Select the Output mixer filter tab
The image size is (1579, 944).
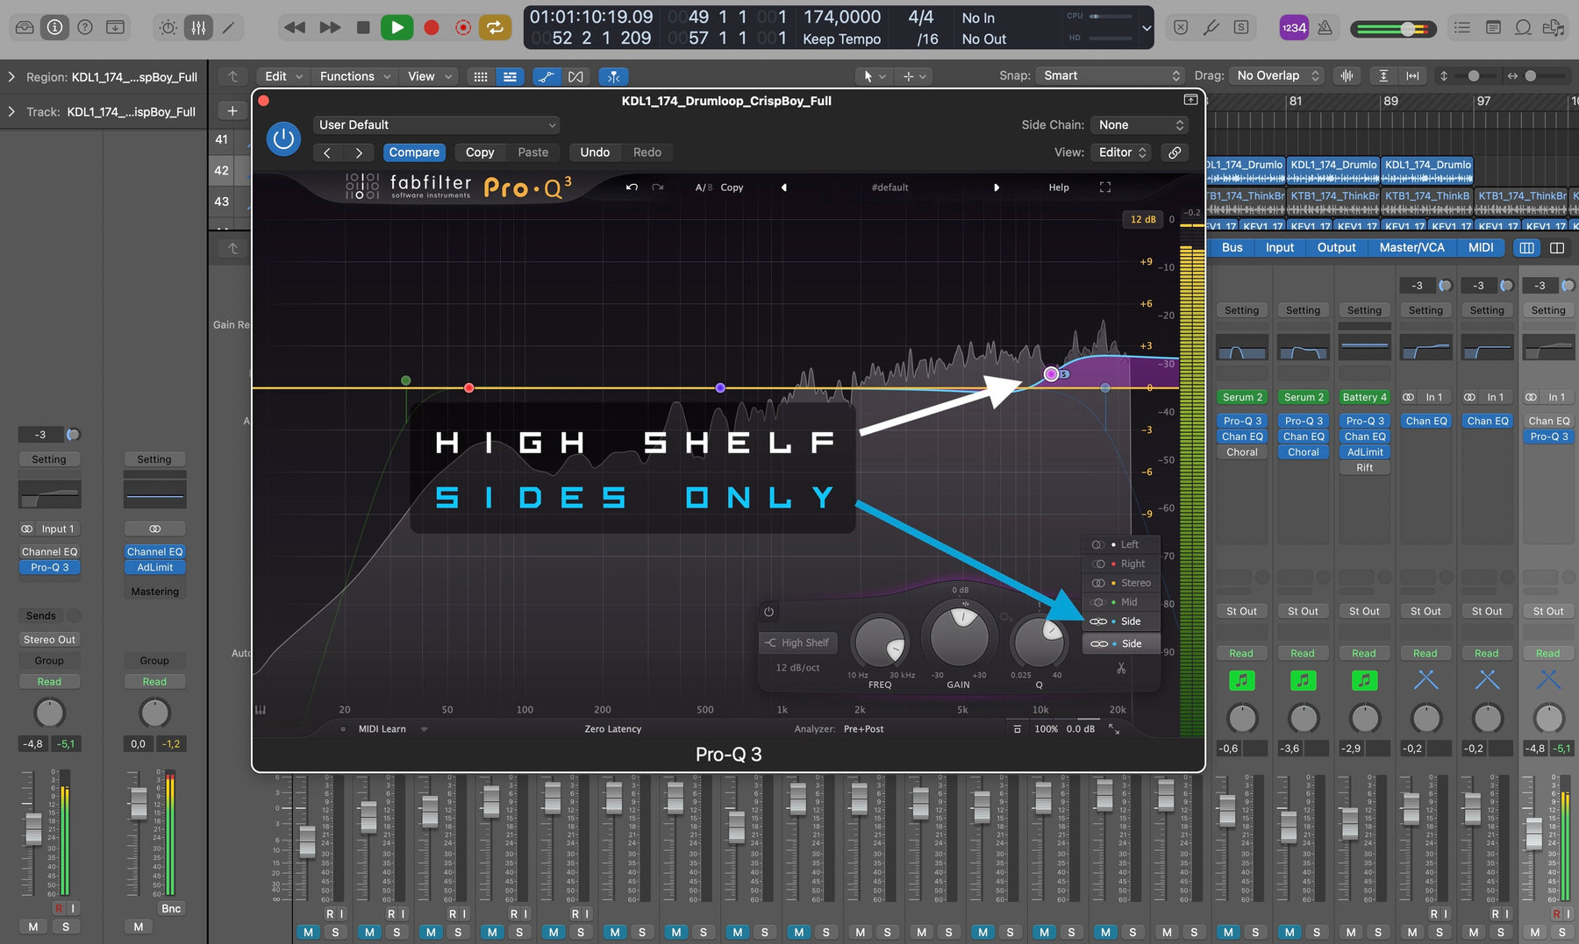[1336, 248]
